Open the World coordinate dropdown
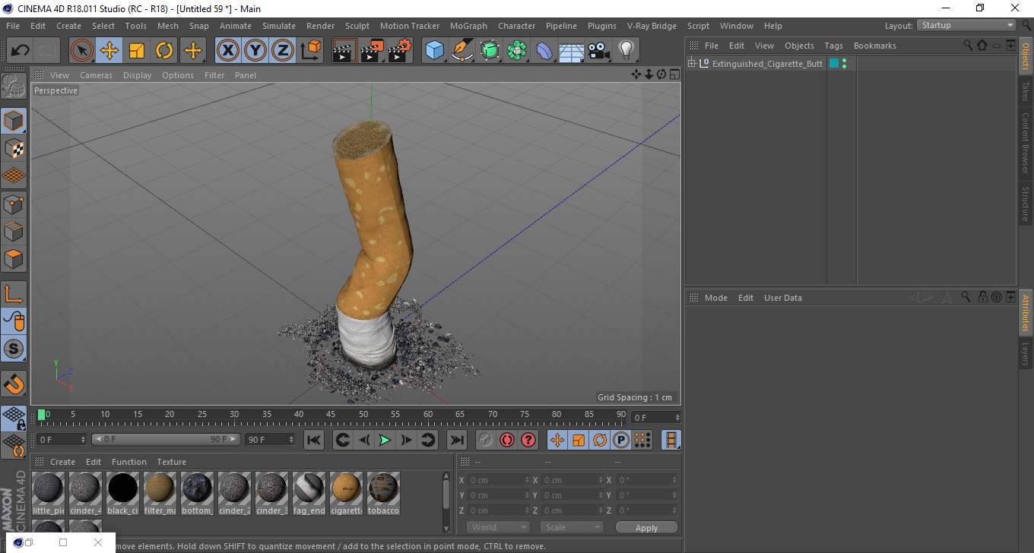This screenshot has width=1034, height=553. 498,527
